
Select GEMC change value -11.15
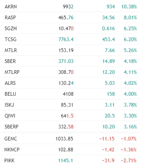click(107, 139)
